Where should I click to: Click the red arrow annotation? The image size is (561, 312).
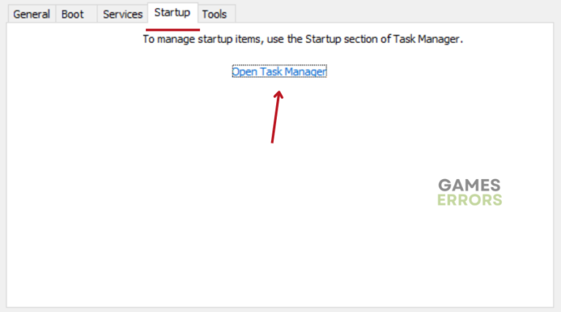(275, 115)
